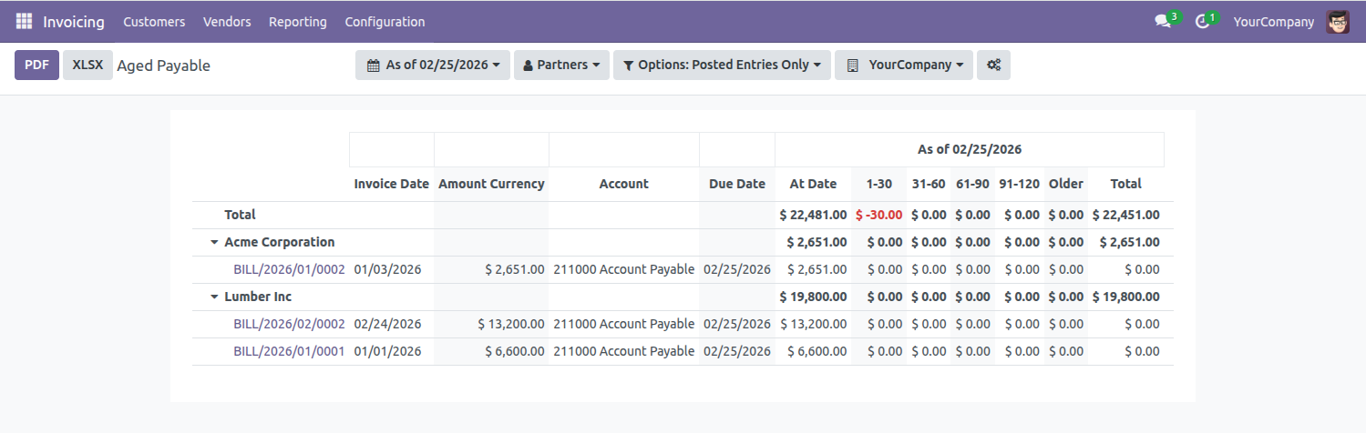Viewport: 1366px width, 433px height.
Task: Open the YourCompany journal filter dropdown
Action: pos(904,65)
